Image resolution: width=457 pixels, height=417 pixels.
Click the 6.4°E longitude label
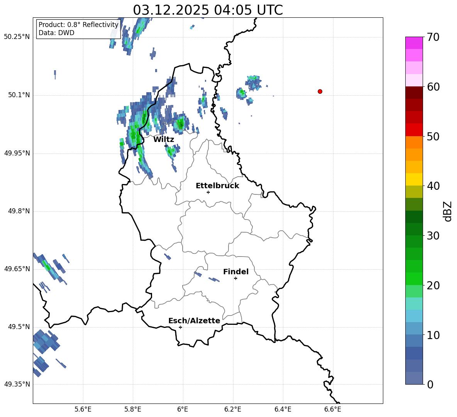[x=283, y=409]
